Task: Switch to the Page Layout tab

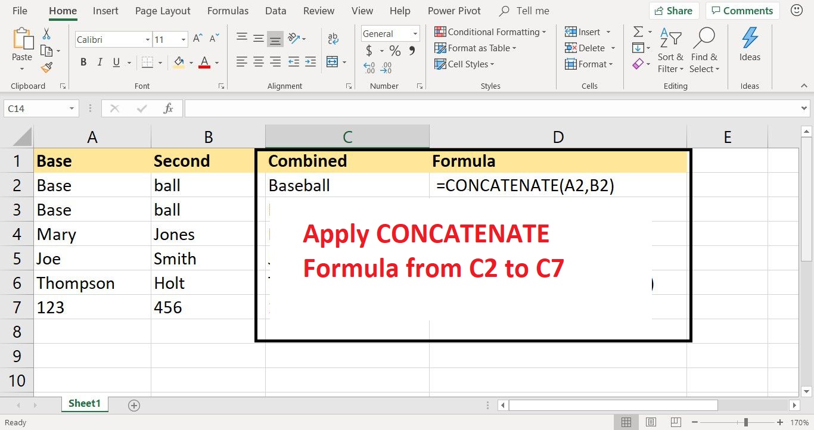Action: pyautogui.click(x=163, y=11)
